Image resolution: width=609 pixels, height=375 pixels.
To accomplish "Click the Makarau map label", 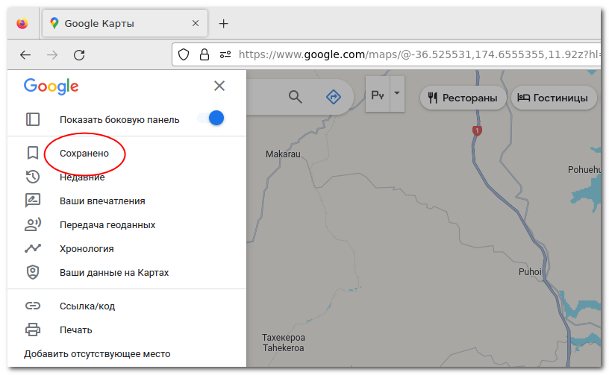I will [x=283, y=154].
